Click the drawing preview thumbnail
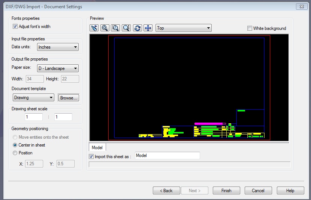 tap(189, 87)
